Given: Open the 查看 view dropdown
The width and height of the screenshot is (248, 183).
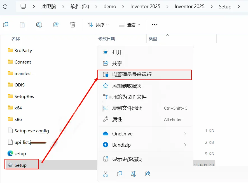Looking at the screenshot, I should (129, 25).
